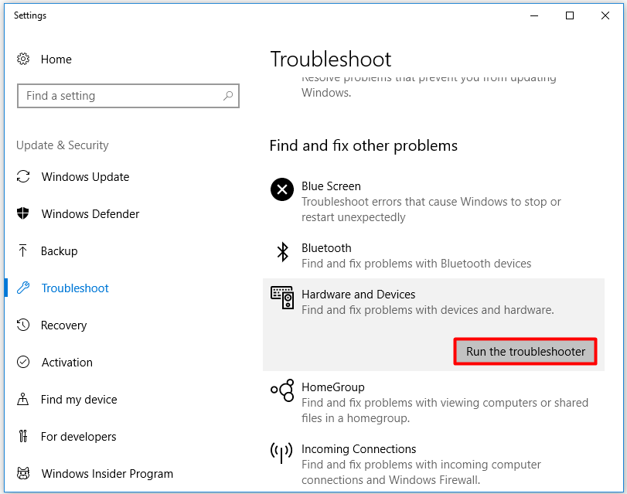Maximize the Settings window
The height and width of the screenshot is (494, 627).
tap(570, 15)
